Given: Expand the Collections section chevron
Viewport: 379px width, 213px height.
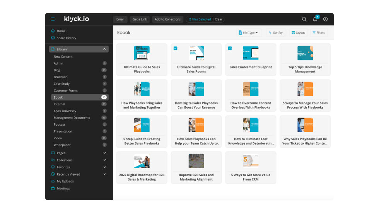Looking at the screenshot, I should click(104, 160).
